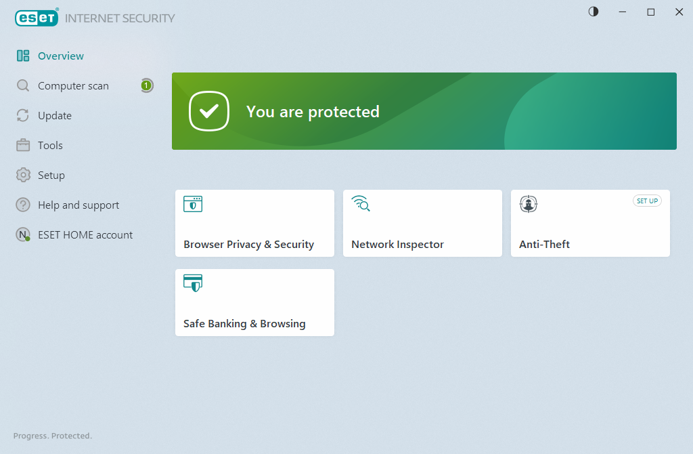Screen dimensions: 693x454
Task: Open the Safe Banking & Browsing tile
Action: pos(254,302)
